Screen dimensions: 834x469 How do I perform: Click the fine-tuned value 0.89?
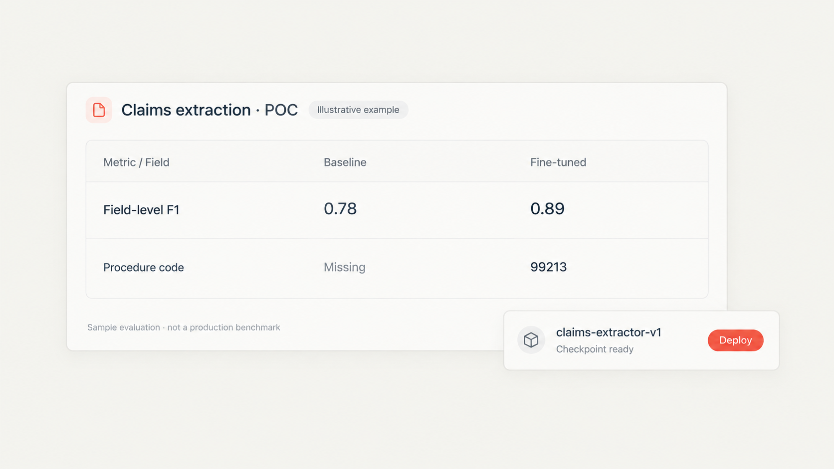click(547, 208)
